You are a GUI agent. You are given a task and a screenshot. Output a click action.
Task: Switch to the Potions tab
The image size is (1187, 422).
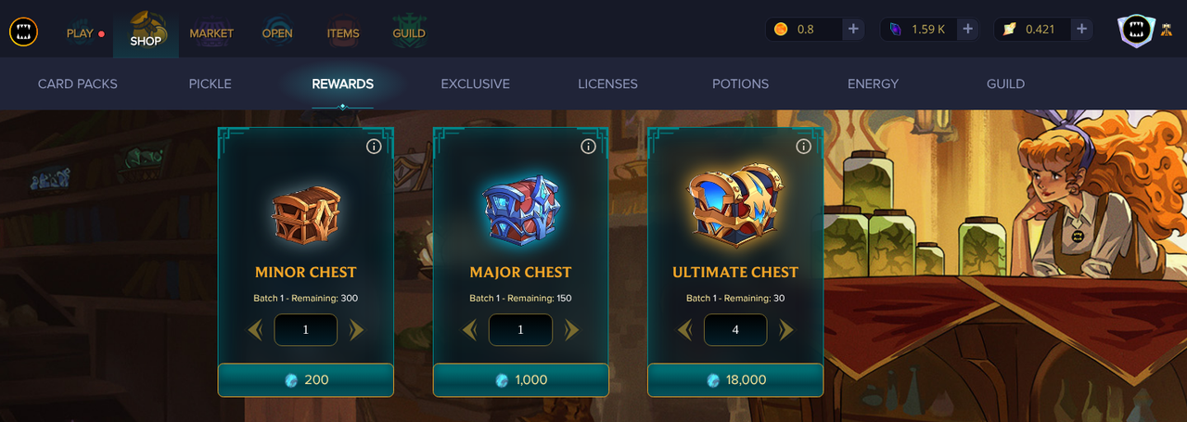pyautogui.click(x=740, y=83)
